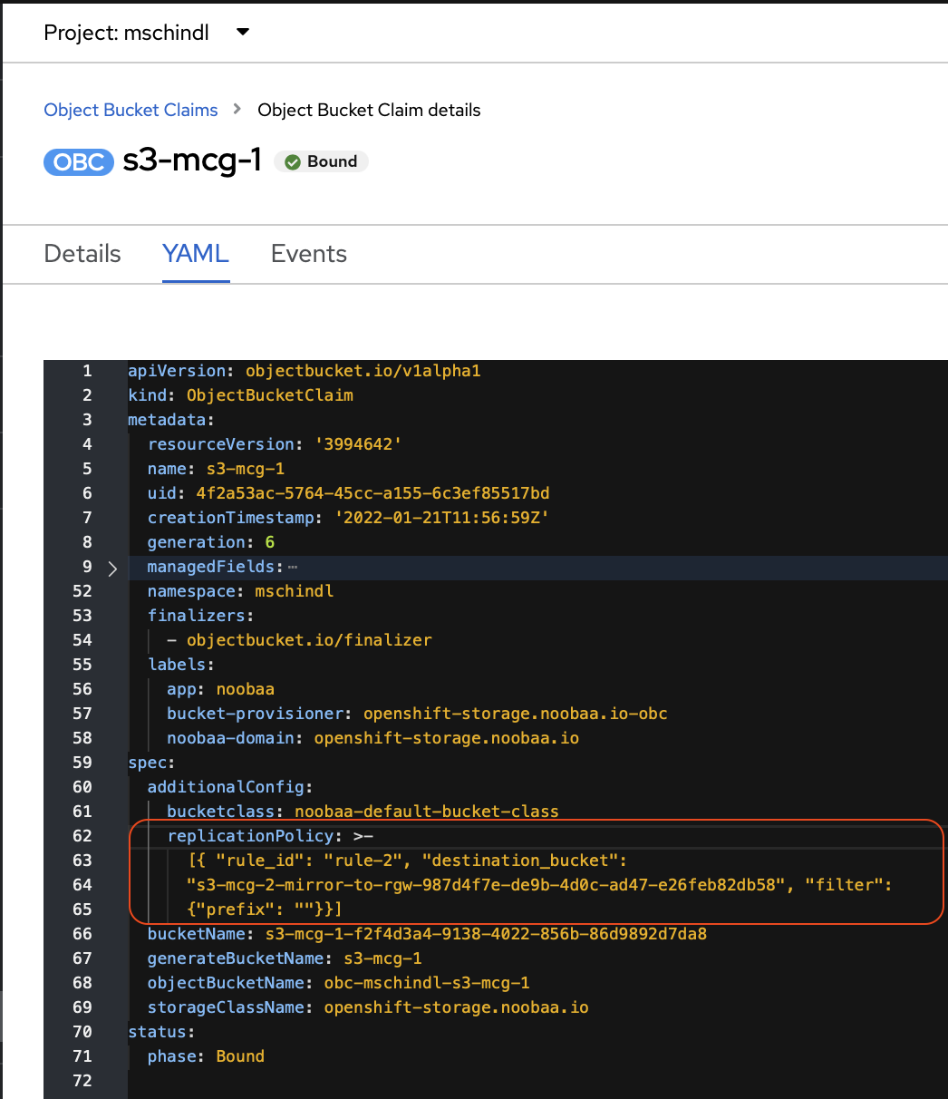
Task: Click the replicationPolicy key line
Action: [271, 836]
